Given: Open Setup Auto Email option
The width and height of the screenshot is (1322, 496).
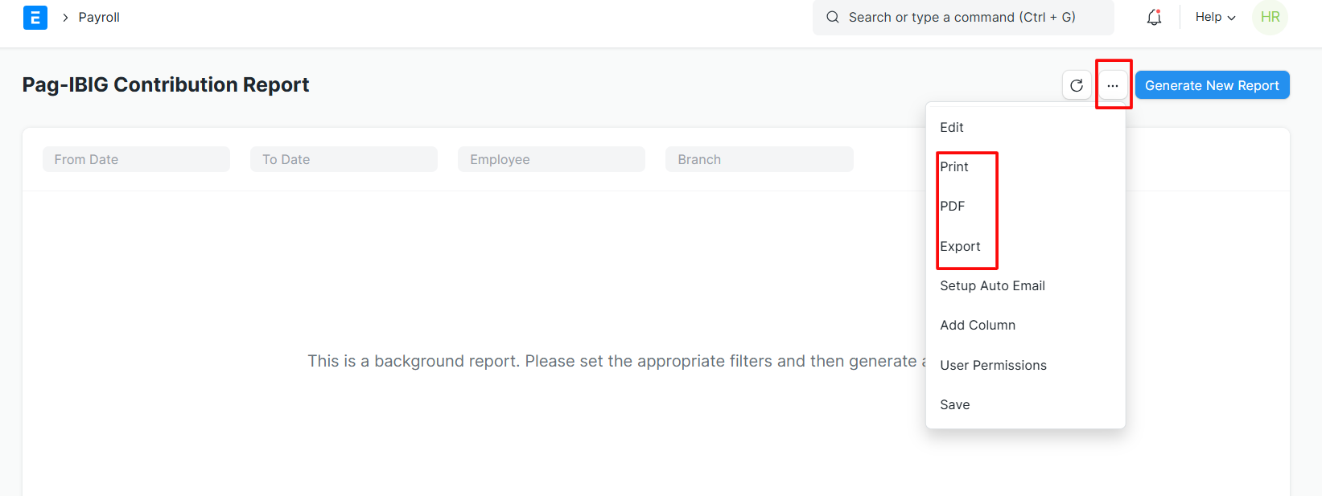Looking at the screenshot, I should click(1025, 285).
